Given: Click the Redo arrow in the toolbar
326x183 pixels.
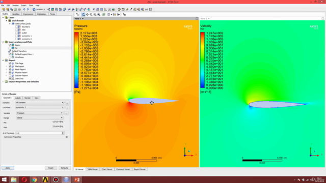Looking at the screenshot, I should point(28,9).
